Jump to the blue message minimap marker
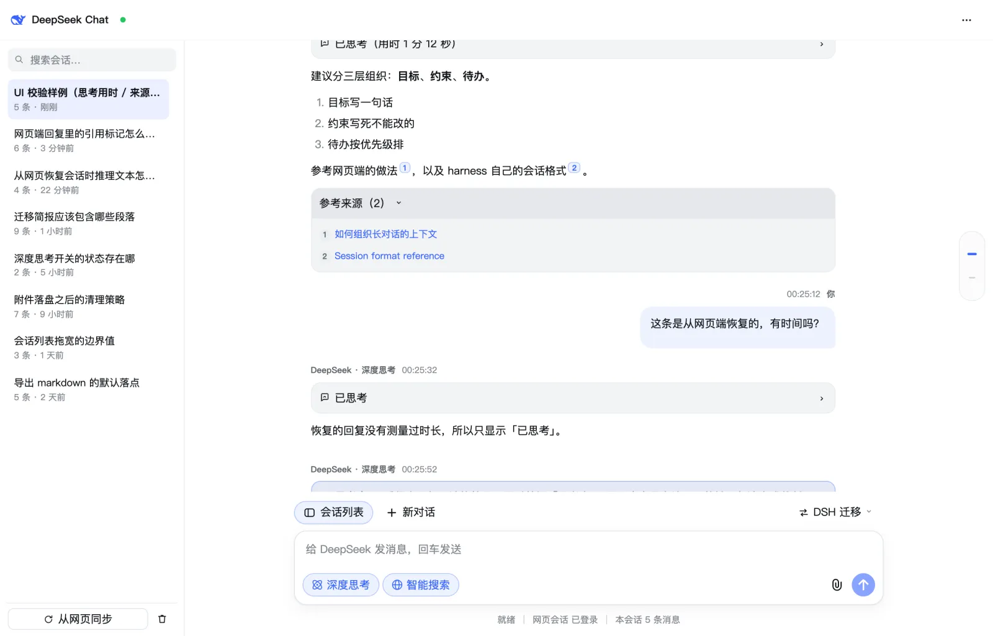Screen dimensions: 993x636 pos(972,254)
